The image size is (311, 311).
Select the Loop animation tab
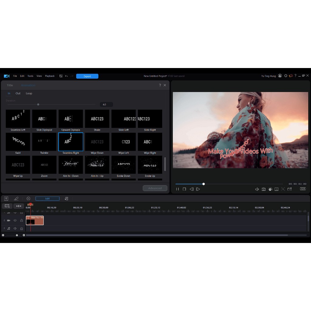click(29, 93)
